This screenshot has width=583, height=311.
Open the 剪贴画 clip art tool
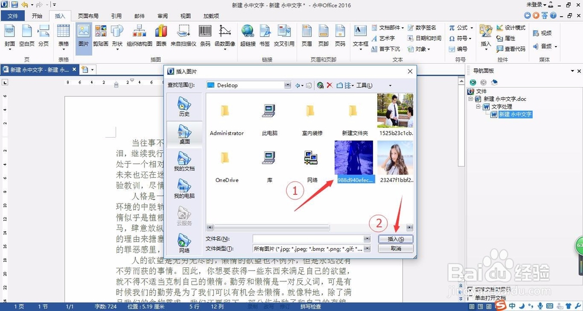[100, 36]
